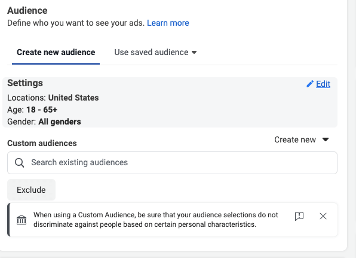
Task: Open the Create new menu label
Action: click(x=295, y=139)
